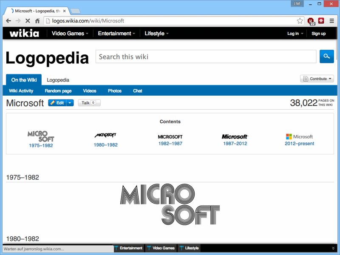Click the address bar URL
340x255 pixels.
pyautogui.click(x=88, y=21)
